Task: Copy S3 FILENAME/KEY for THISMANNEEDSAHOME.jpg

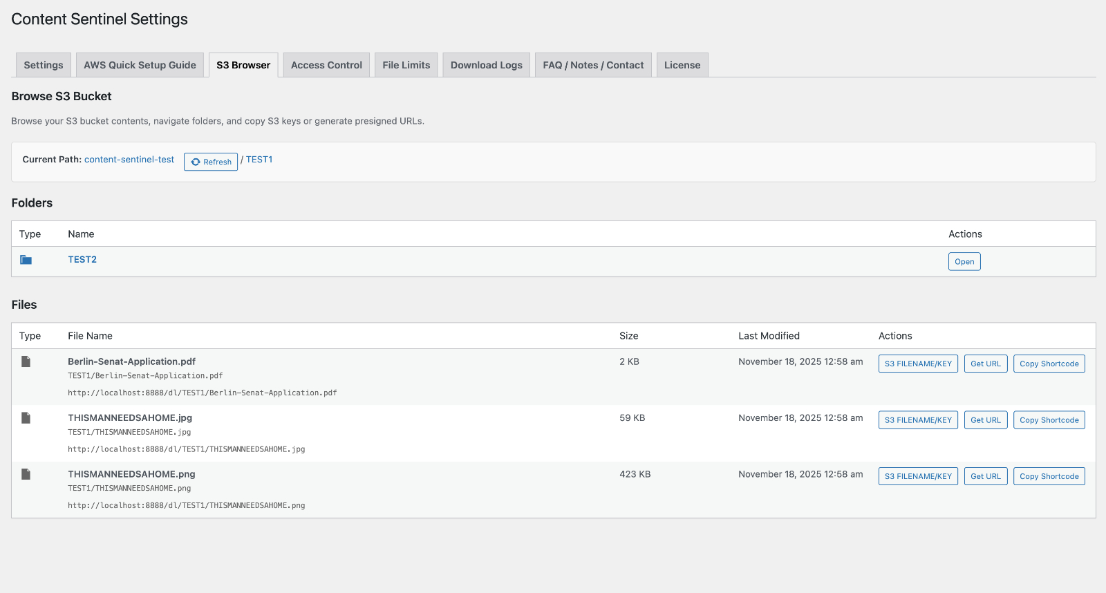Action: (918, 420)
